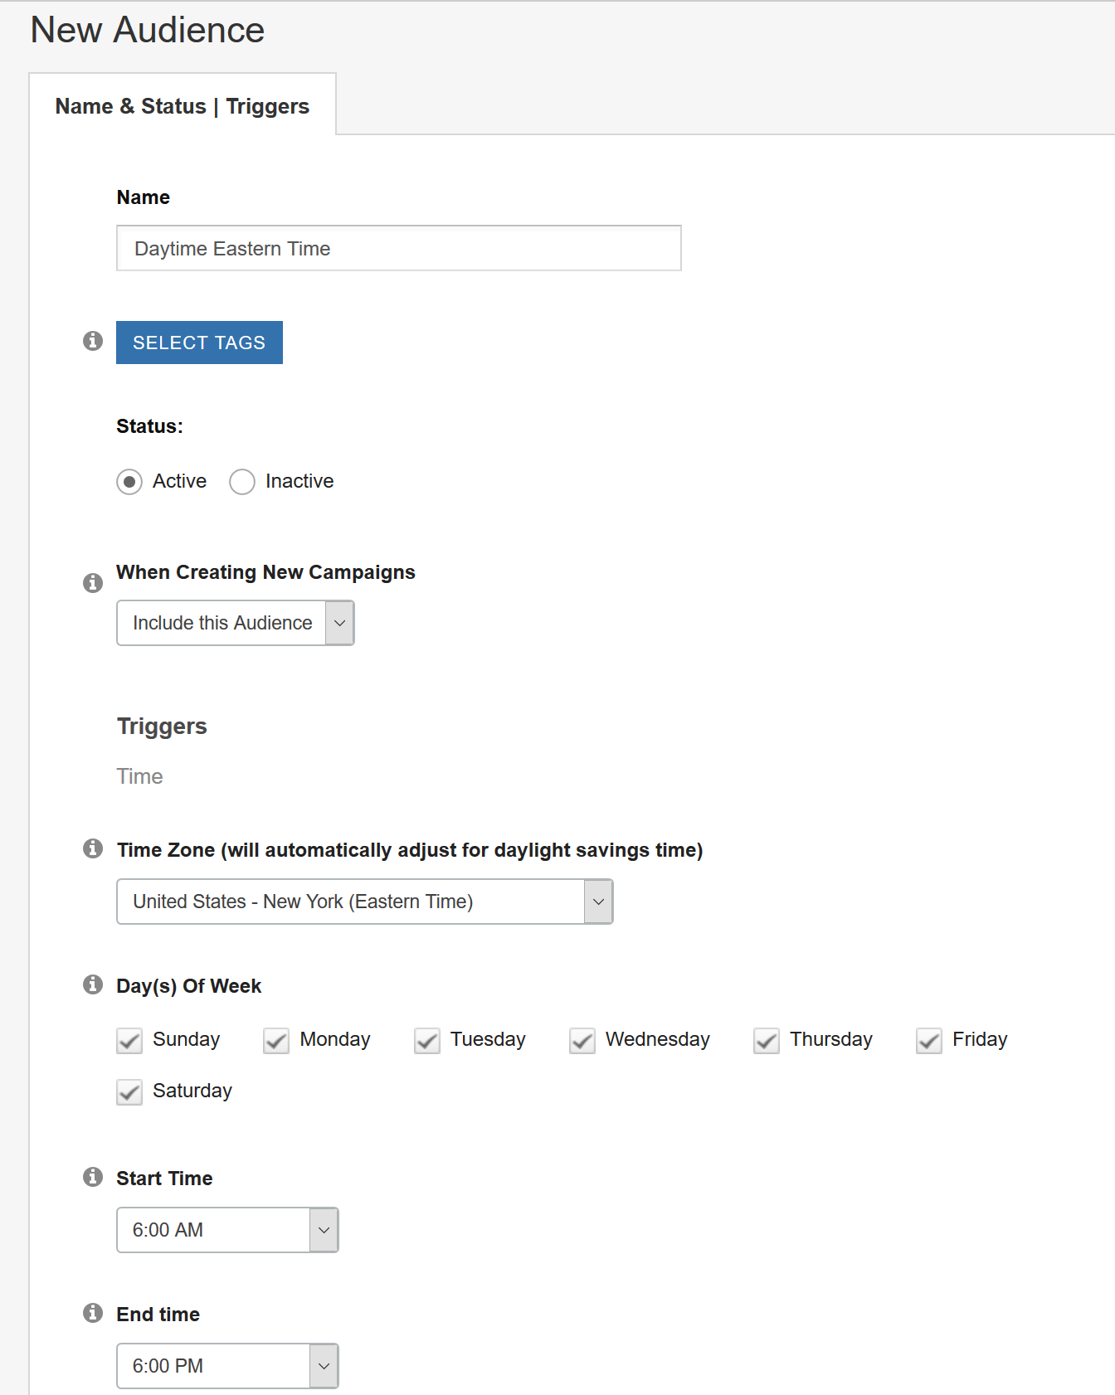1115x1395 pixels.
Task: Select the Time trigger option
Action: [x=139, y=776]
